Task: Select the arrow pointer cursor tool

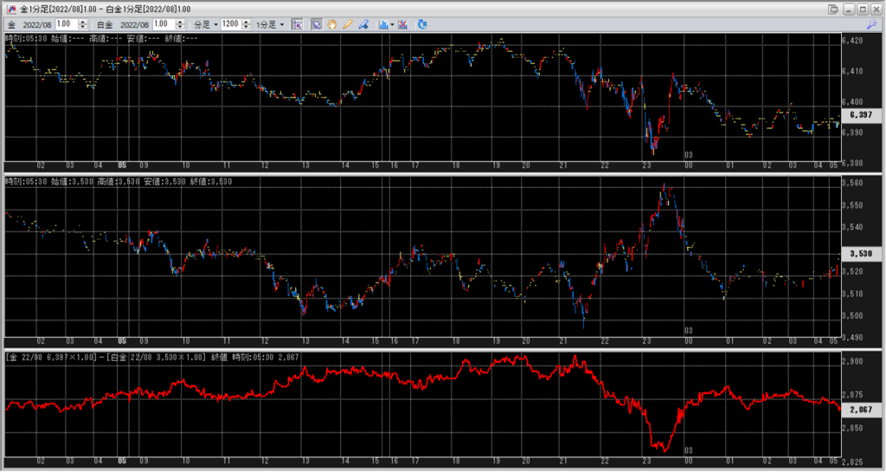Action: [317, 24]
